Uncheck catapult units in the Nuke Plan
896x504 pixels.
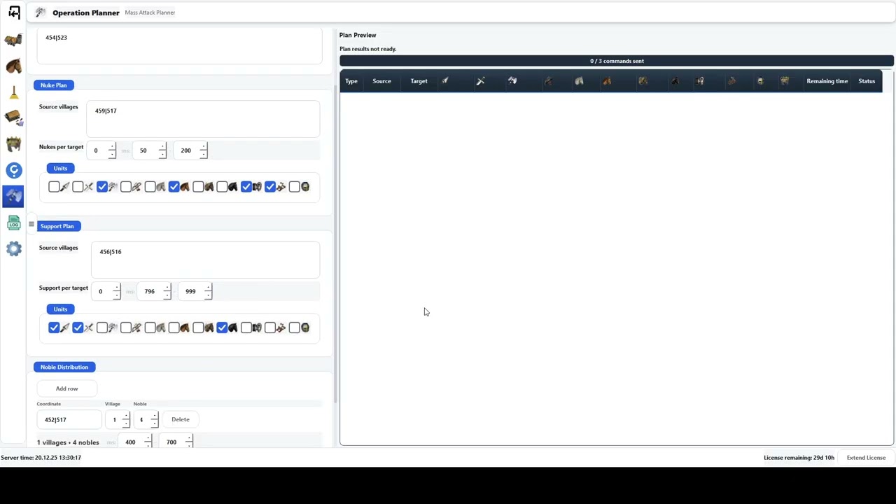coord(270,186)
